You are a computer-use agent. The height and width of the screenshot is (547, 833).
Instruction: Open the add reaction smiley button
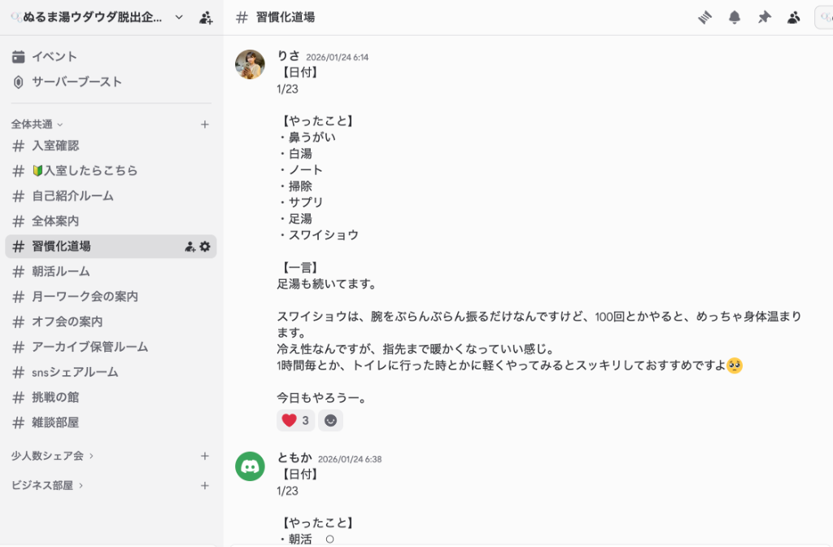point(330,421)
